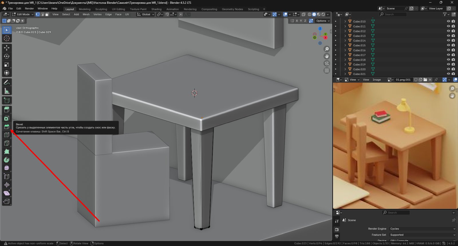Select the Transform tool

7,73
